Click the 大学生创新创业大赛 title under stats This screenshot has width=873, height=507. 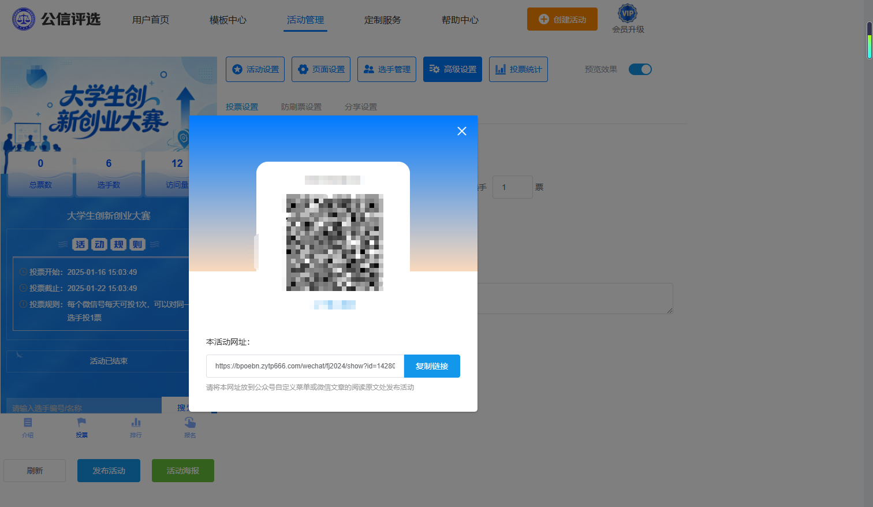(109, 216)
